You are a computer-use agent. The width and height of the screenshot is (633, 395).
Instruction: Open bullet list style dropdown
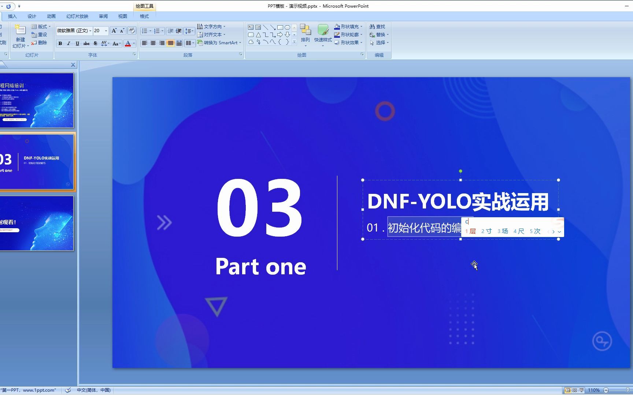click(150, 31)
